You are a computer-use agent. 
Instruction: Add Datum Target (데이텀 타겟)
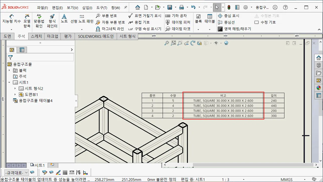(178, 29)
